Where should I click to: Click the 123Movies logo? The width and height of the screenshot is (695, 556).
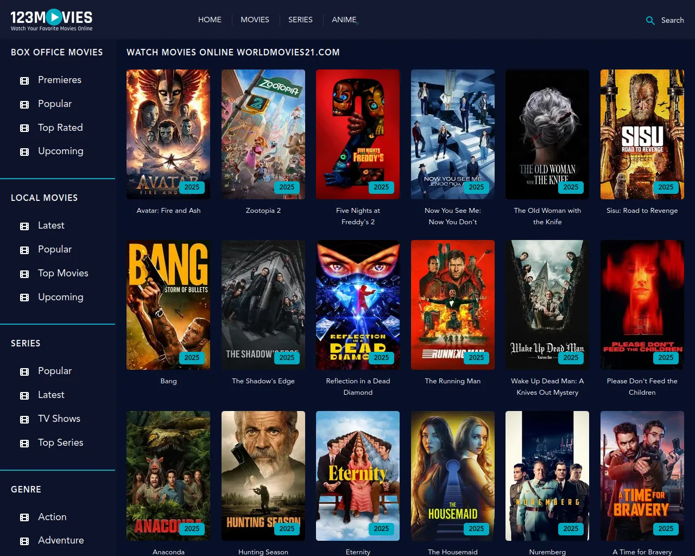pos(52,20)
